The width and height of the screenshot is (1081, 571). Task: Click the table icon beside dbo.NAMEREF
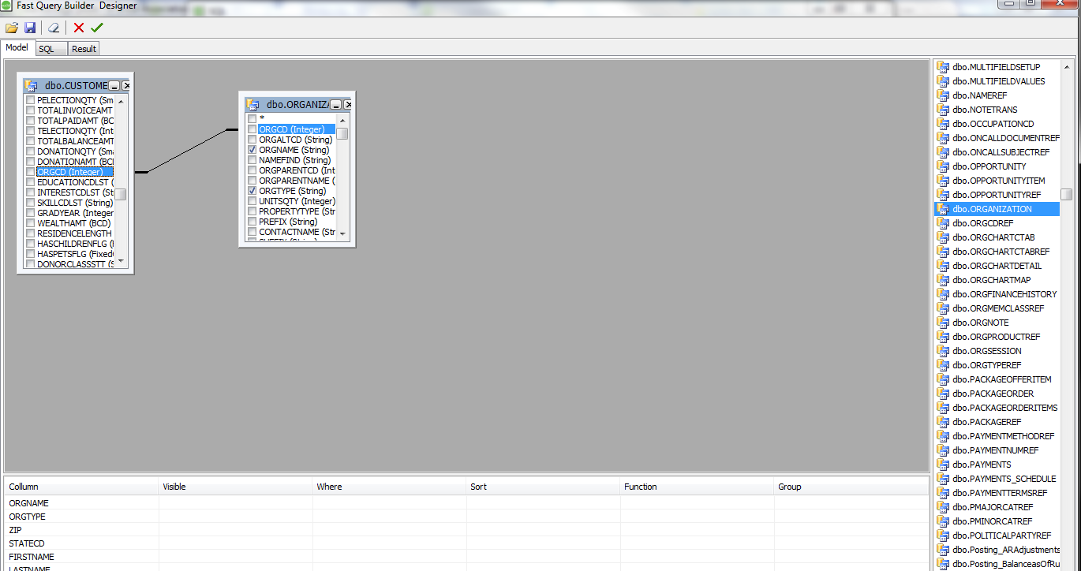(943, 95)
